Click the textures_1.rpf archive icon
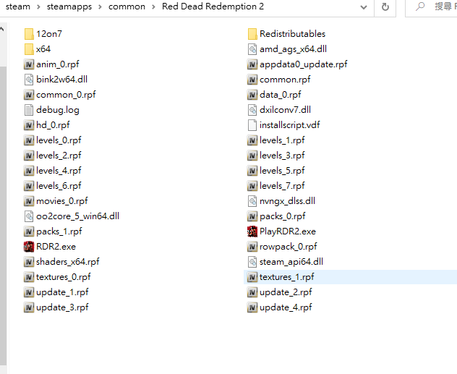 [x=252, y=277]
